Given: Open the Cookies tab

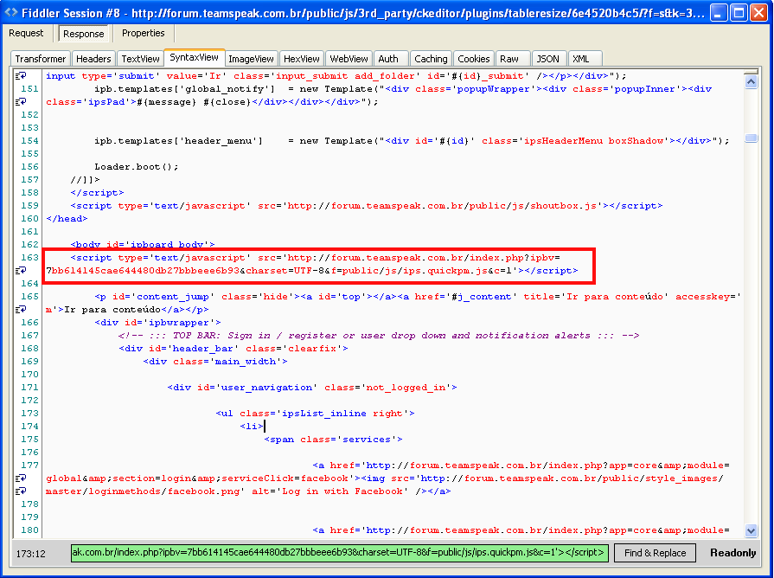Looking at the screenshot, I should pos(474,59).
